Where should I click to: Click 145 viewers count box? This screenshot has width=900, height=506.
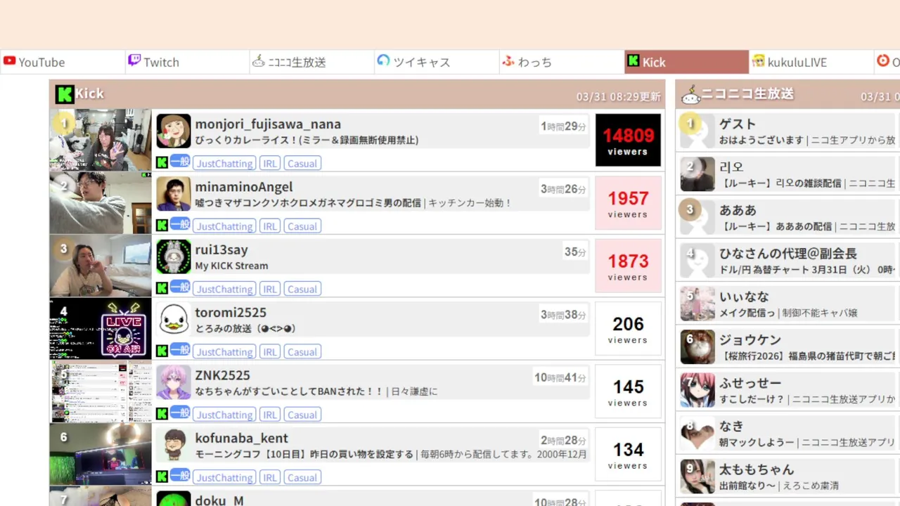(x=628, y=391)
